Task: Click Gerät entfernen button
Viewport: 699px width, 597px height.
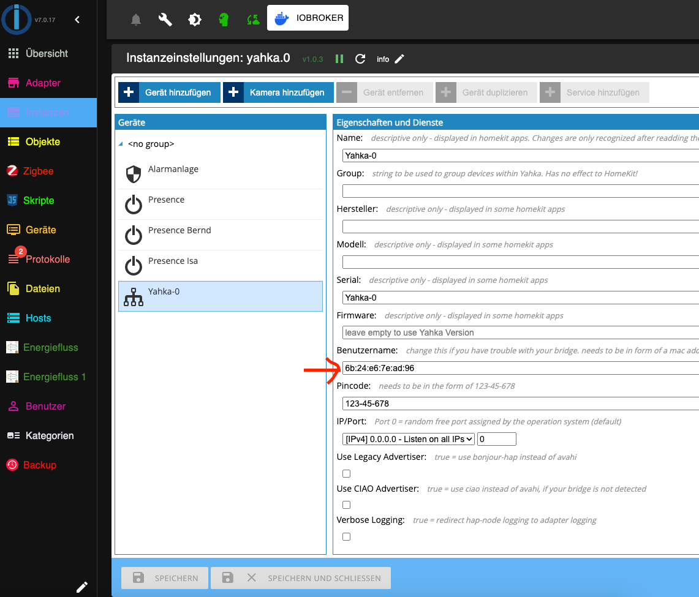Action: click(384, 92)
